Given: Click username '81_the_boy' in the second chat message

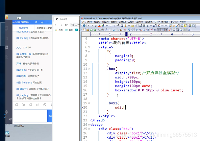Looking at the screenshot, I should 22,38.
